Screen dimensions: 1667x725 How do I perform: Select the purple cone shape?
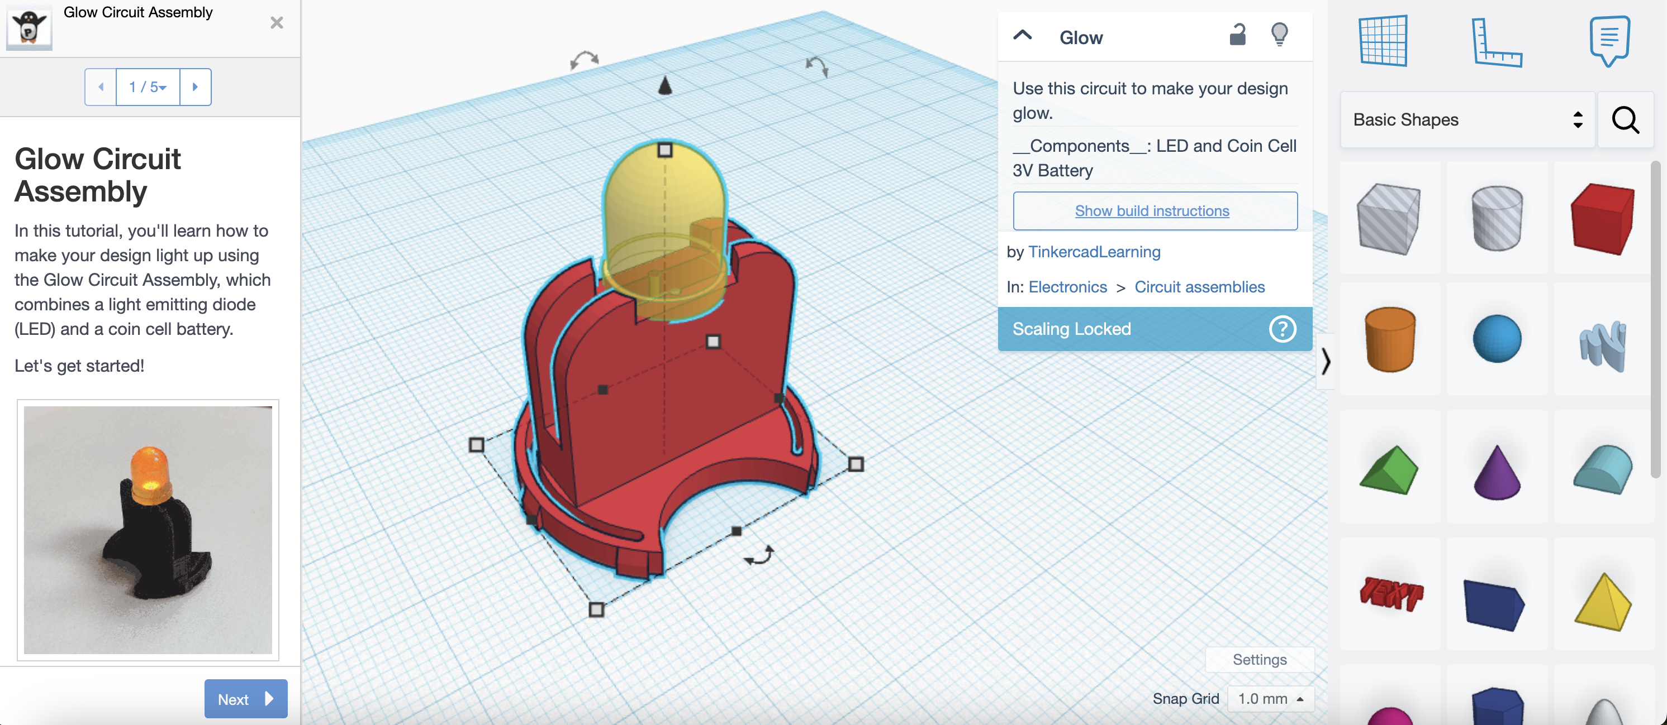click(1497, 472)
